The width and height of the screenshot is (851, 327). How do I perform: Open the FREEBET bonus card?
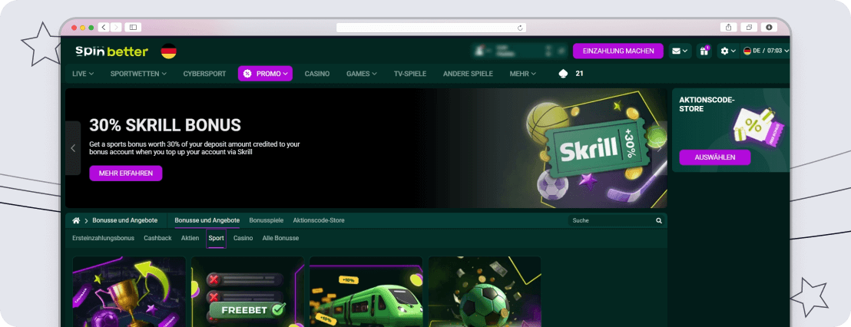pyautogui.click(x=247, y=292)
